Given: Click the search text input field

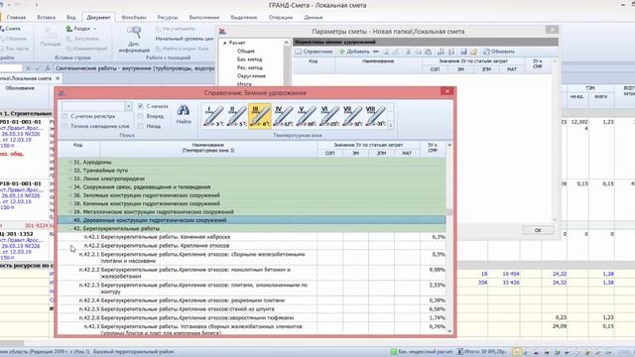Looking at the screenshot, I should pos(93,106).
